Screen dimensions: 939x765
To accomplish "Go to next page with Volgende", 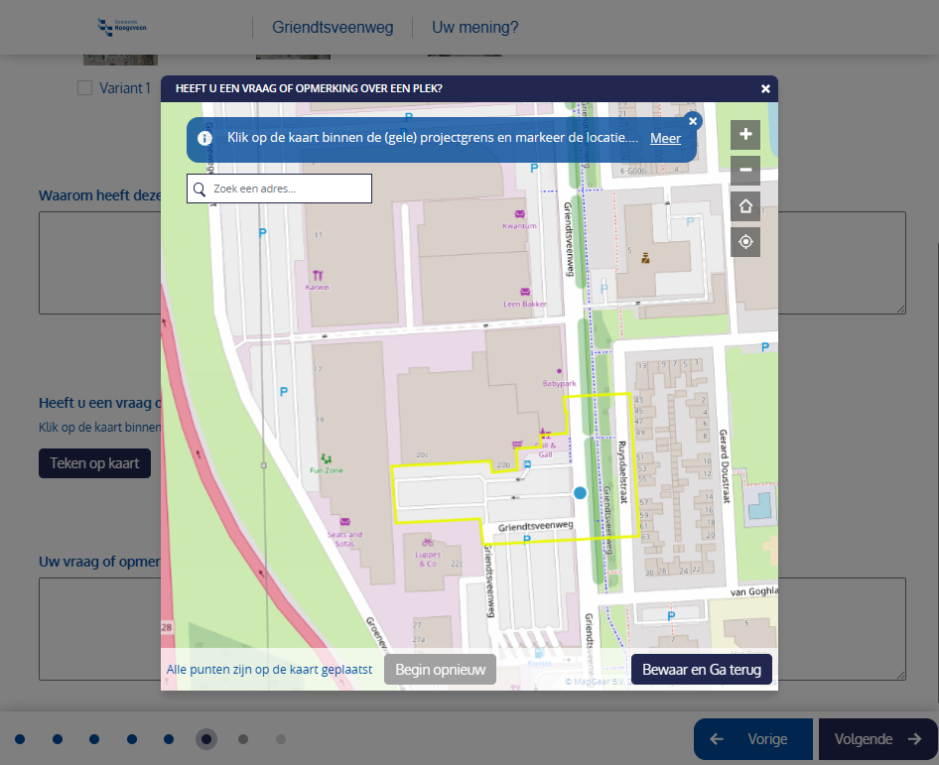I will click(877, 739).
